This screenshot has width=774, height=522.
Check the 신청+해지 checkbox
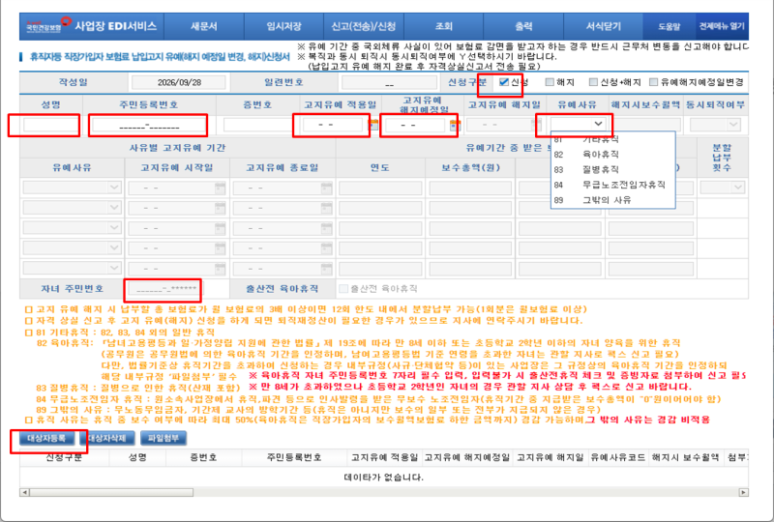[593, 82]
